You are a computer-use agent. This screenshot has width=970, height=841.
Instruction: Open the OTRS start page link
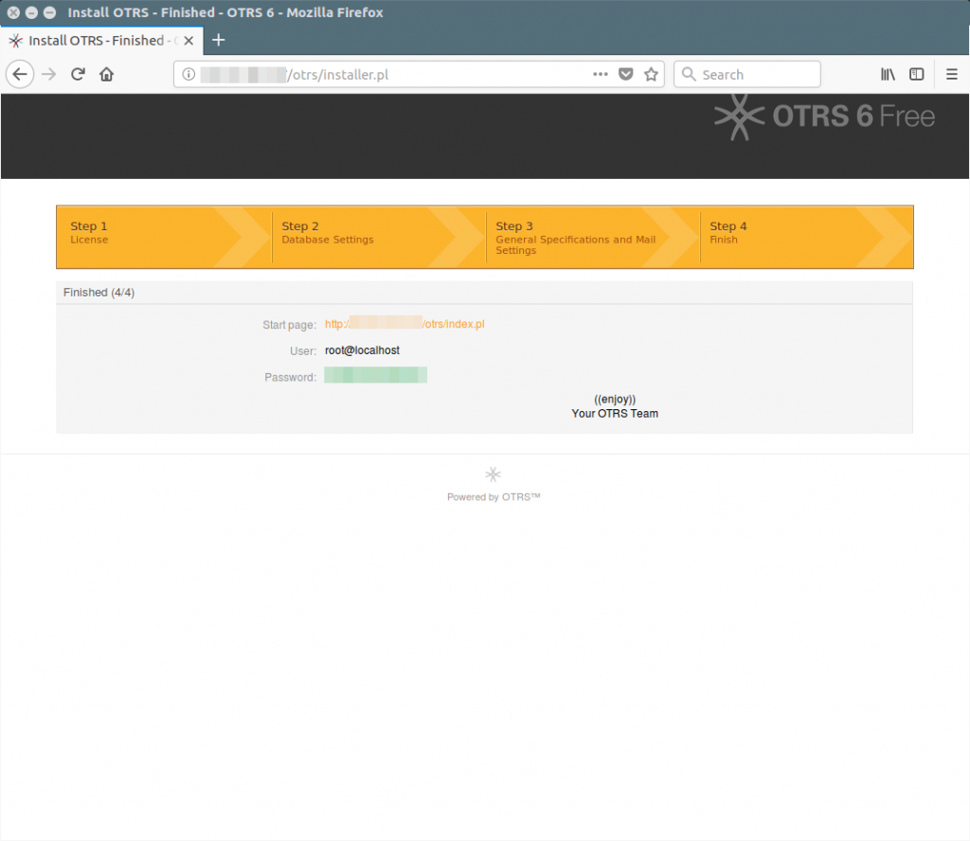coord(405,324)
